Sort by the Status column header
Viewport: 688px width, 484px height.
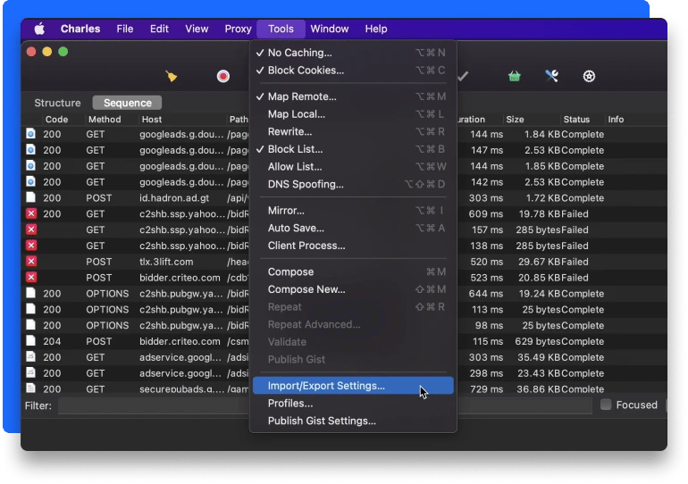[x=576, y=120]
